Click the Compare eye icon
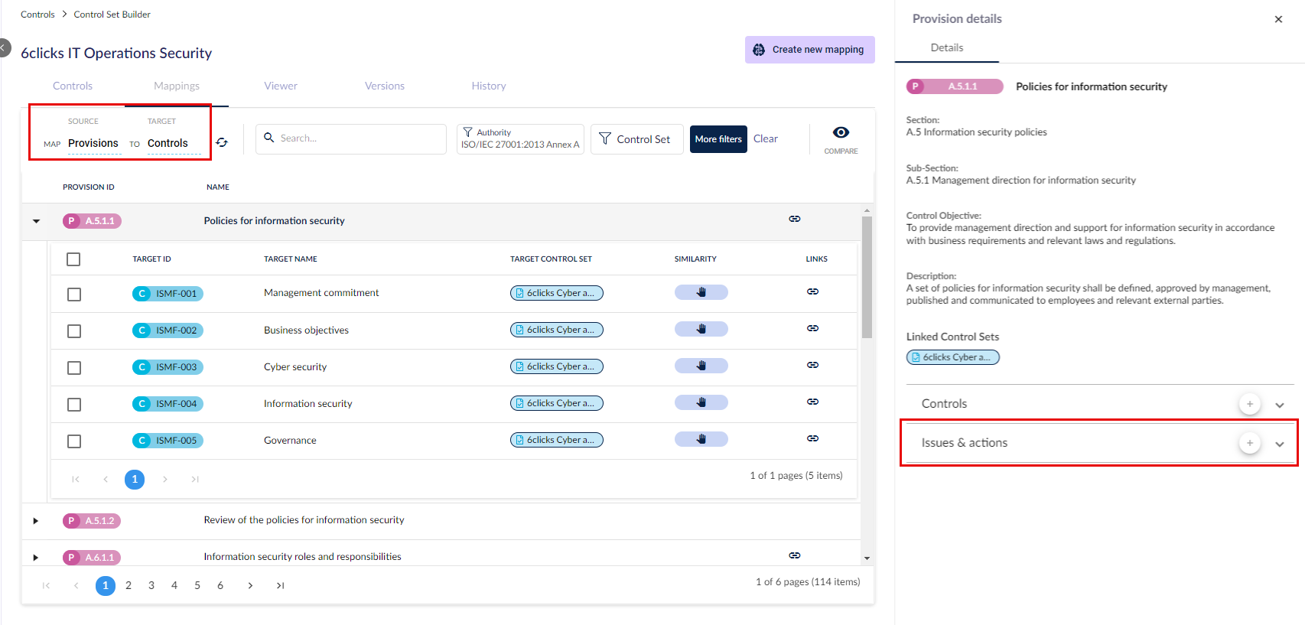 (841, 132)
